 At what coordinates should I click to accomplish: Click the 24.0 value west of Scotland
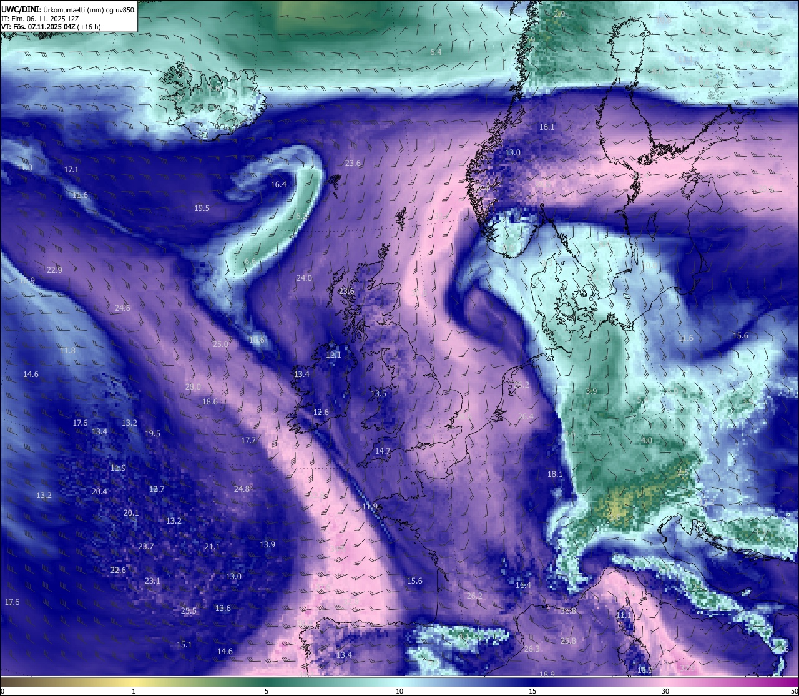coord(304,278)
